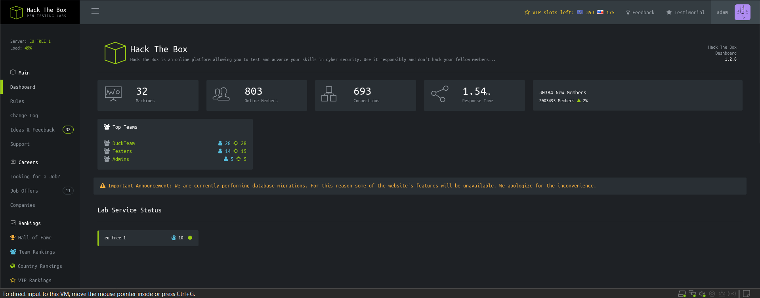Image resolution: width=760 pixels, height=298 pixels.
Task: Click DuckTeam's green crosshair icon
Action: point(236,143)
